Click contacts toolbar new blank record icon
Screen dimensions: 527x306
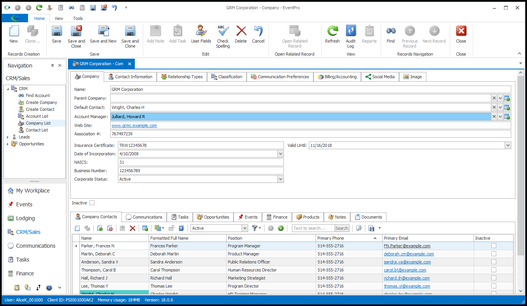[77, 228]
